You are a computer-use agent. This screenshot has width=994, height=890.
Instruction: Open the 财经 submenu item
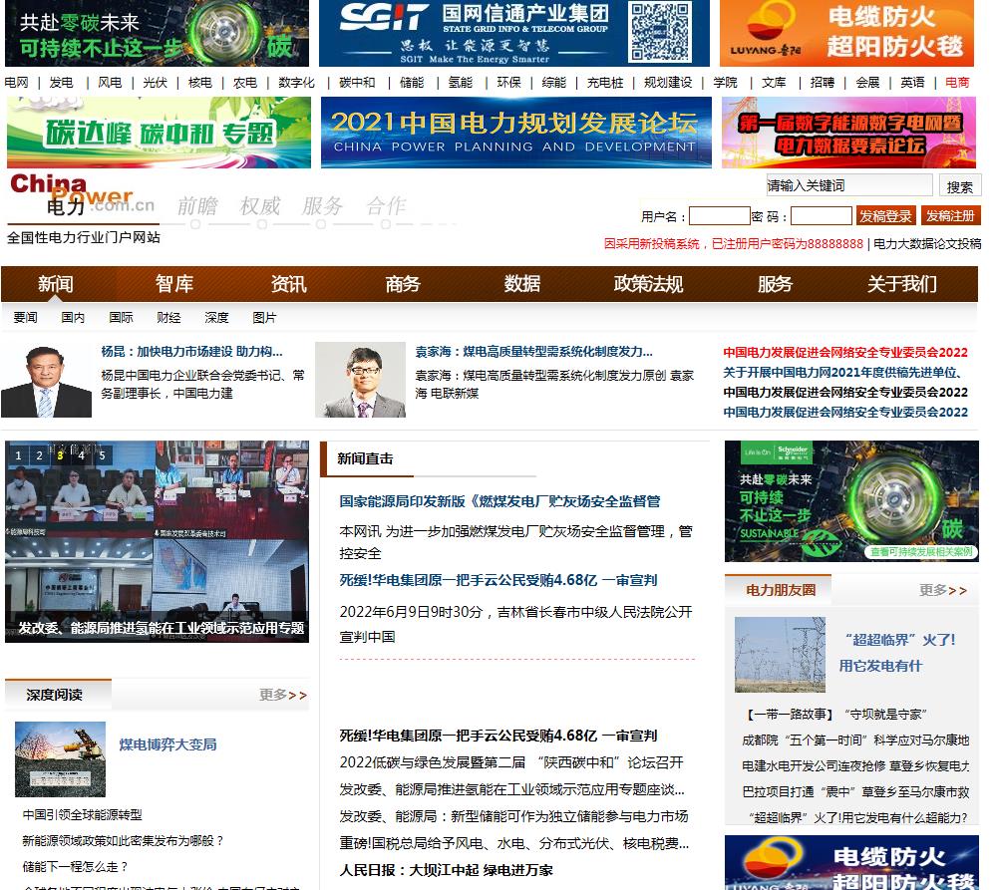(168, 318)
